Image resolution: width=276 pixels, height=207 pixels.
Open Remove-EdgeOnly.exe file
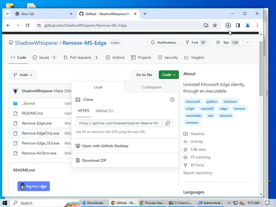click(40, 133)
